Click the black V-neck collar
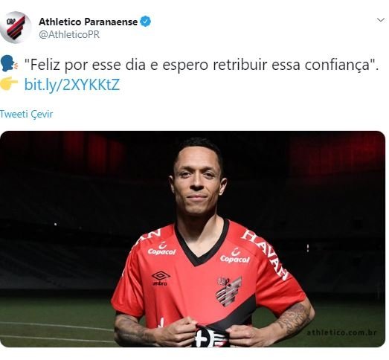The image size is (389, 360). coord(202,245)
